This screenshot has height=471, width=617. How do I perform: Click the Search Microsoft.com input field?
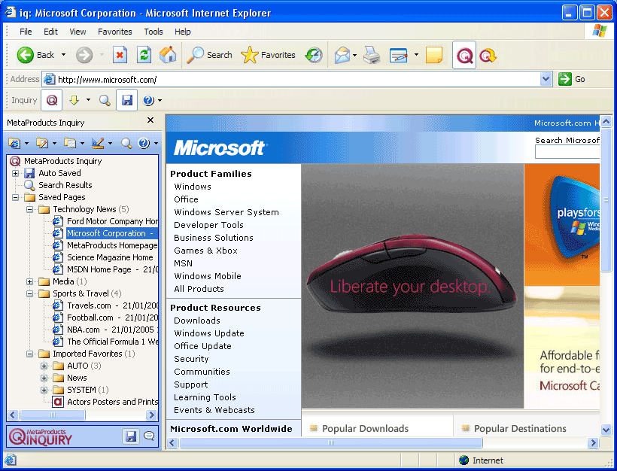pos(567,152)
